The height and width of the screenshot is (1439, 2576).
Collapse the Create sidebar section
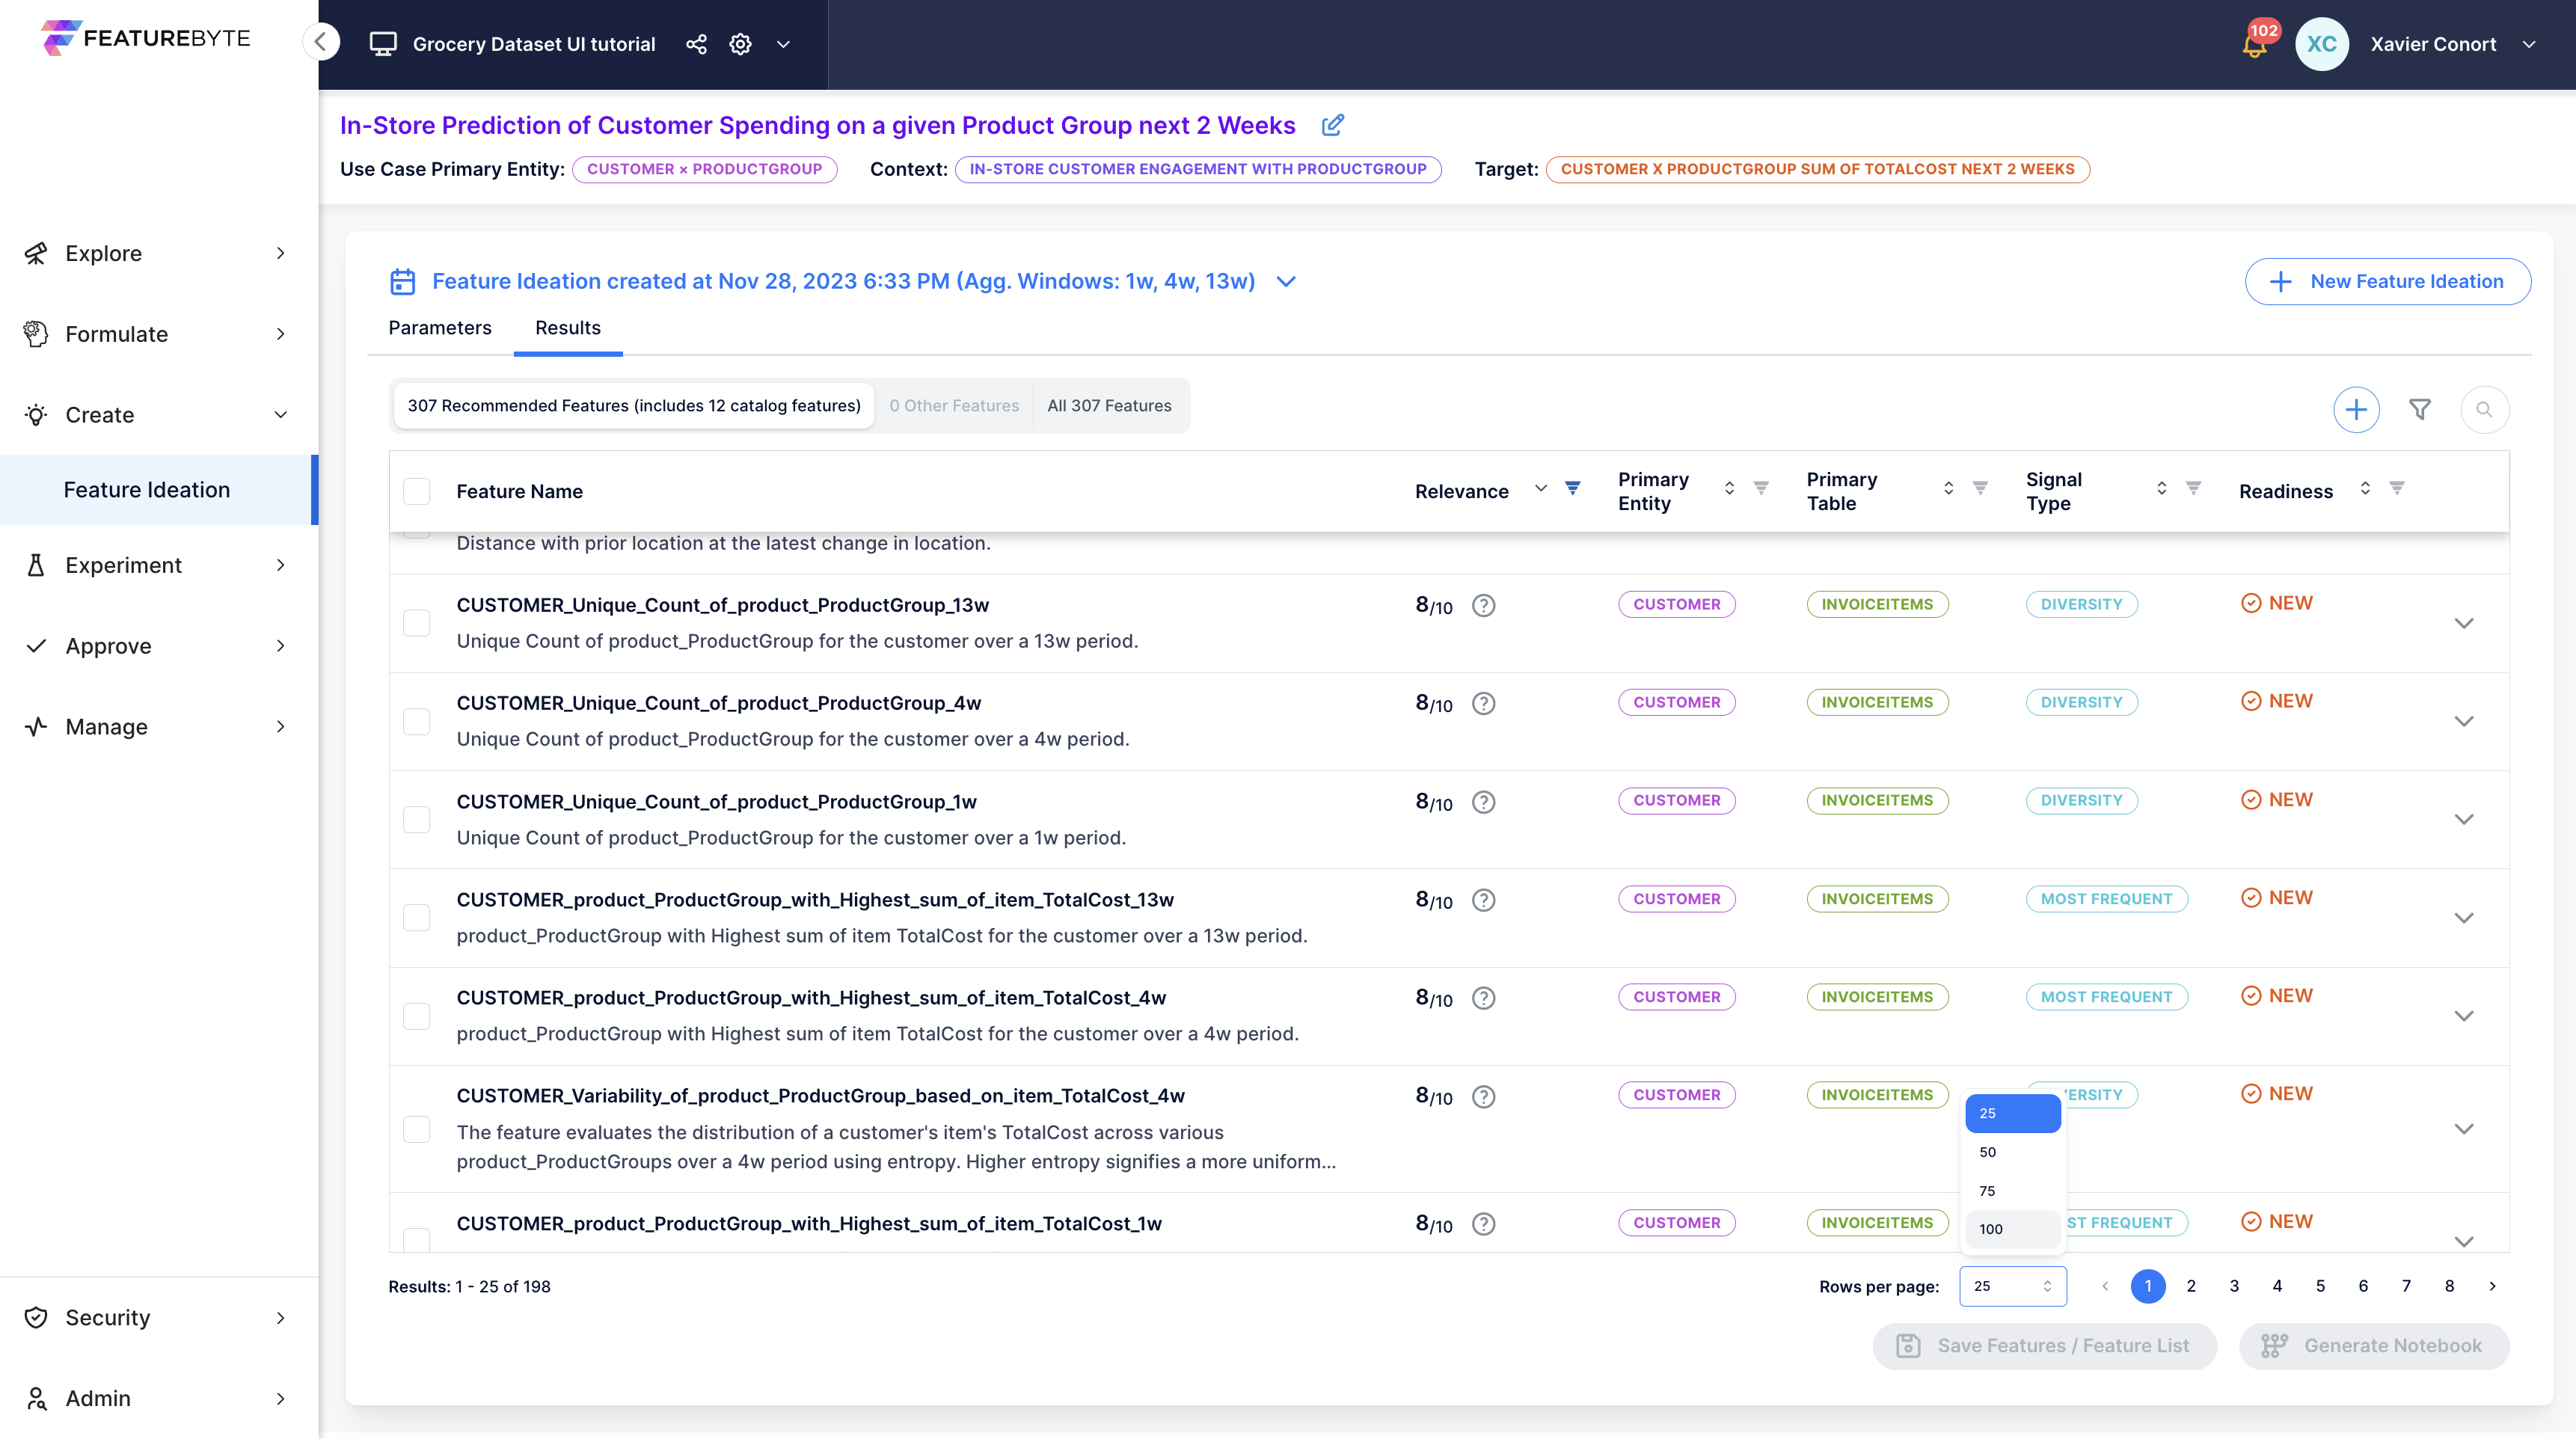(x=158, y=415)
